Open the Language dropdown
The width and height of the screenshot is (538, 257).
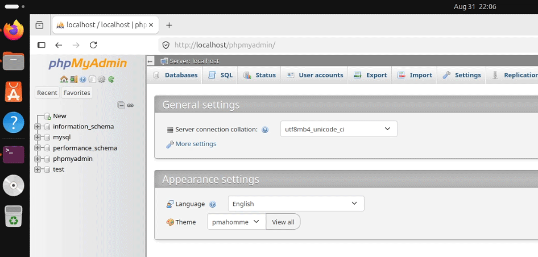point(296,204)
